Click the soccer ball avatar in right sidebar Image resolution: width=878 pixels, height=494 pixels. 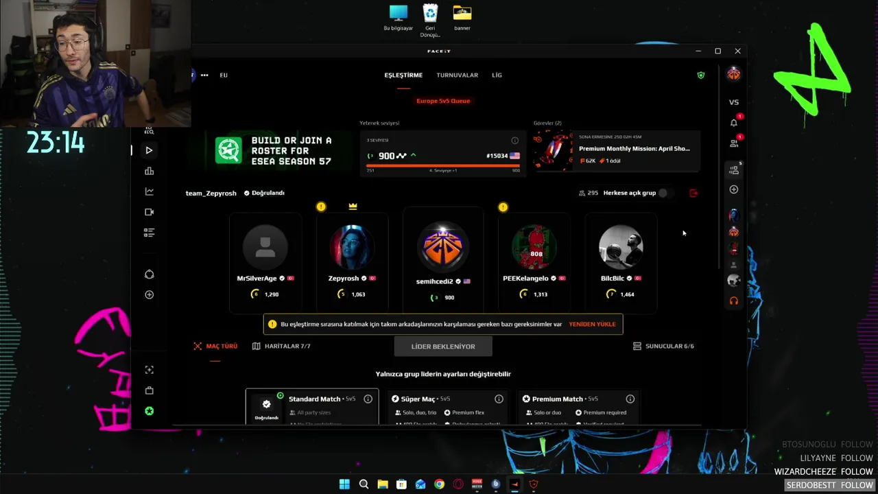pos(734,281)
